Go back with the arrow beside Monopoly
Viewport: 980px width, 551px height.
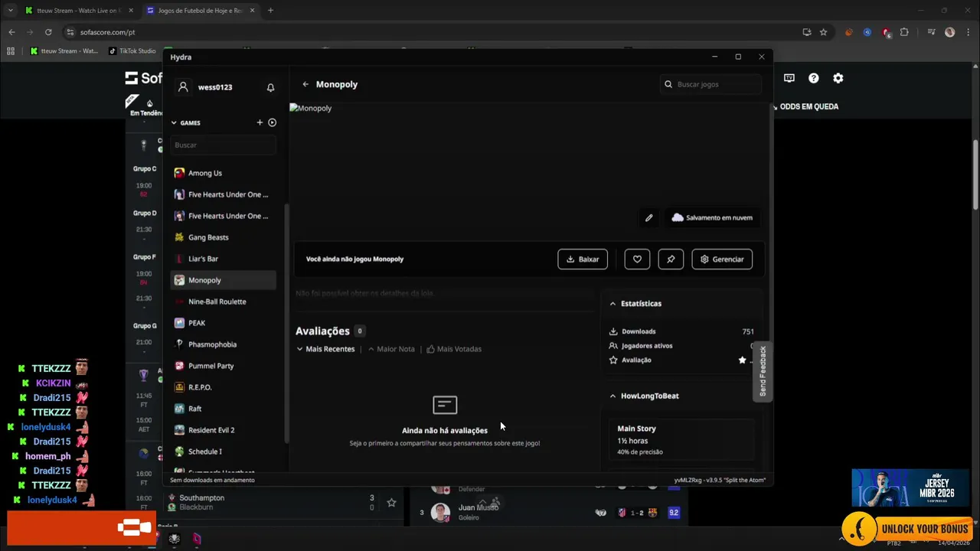(x=305, y=84)
